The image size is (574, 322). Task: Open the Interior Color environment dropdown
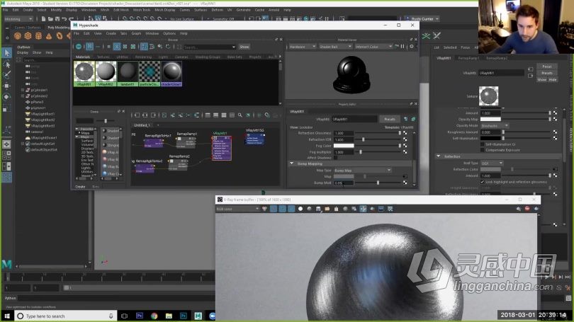[x=373, y=47]
